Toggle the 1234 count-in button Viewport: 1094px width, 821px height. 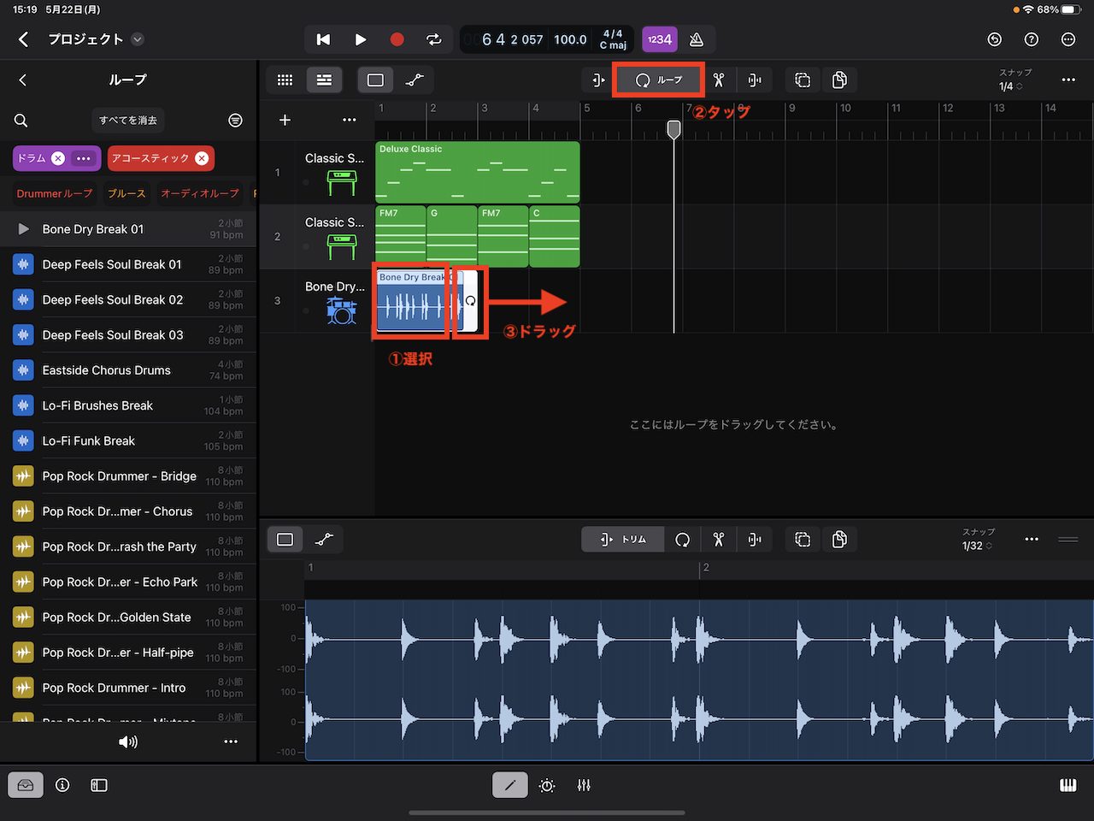point(659,39)
